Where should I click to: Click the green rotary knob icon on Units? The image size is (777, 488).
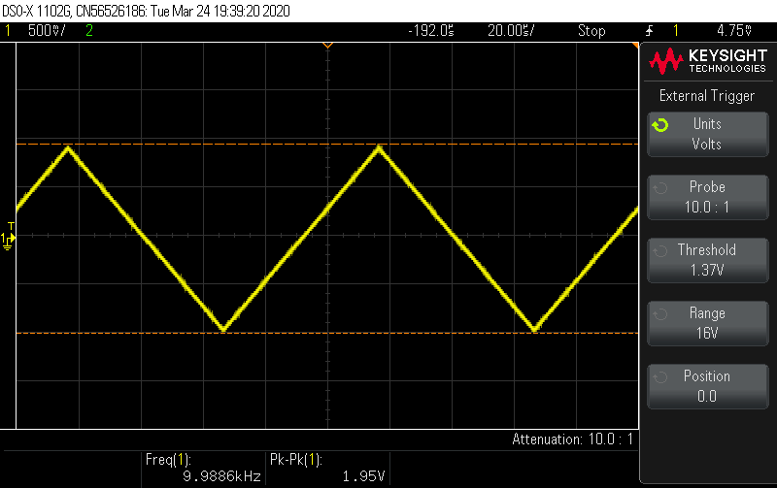coord(660,125)
